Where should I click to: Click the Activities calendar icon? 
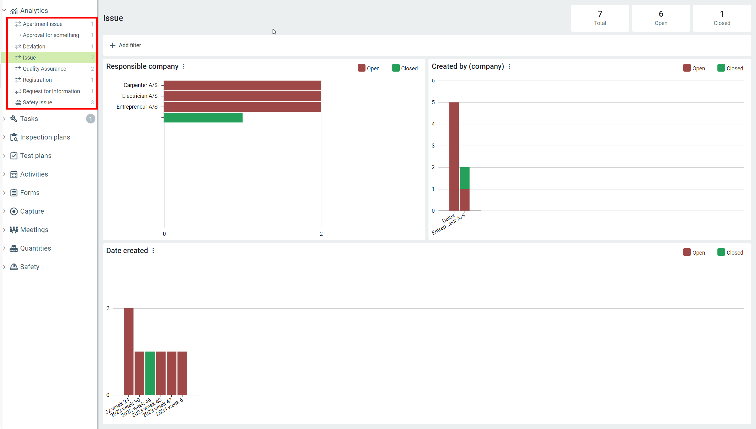pos(14,174)
